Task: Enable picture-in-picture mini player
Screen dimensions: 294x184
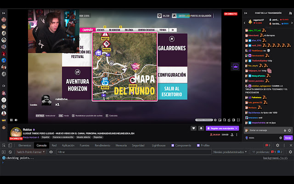Action: tap(220, 120)
